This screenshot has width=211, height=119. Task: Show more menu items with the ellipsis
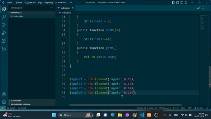(71, 3)
